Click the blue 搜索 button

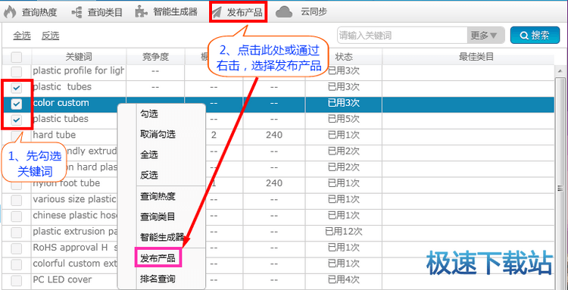[x=535, y=35]
